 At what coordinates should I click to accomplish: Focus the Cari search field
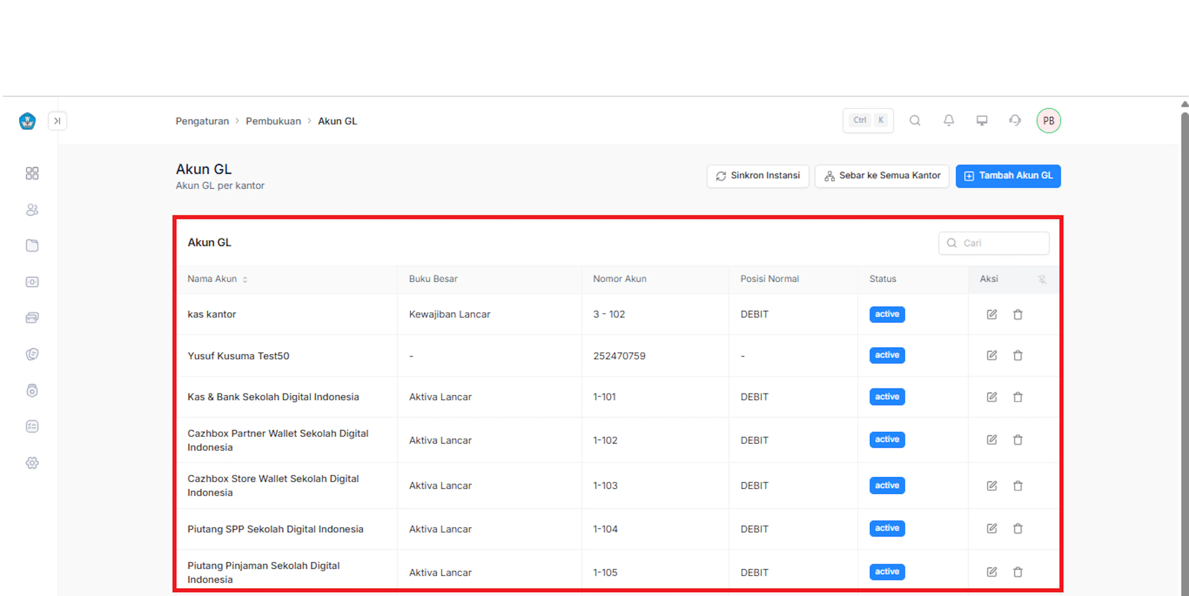tap(993, 243)
